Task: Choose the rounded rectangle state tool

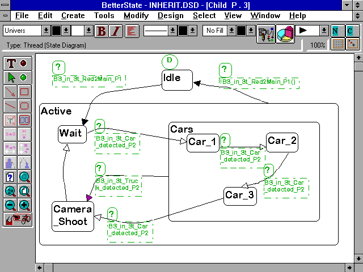Action: (24, 105)
